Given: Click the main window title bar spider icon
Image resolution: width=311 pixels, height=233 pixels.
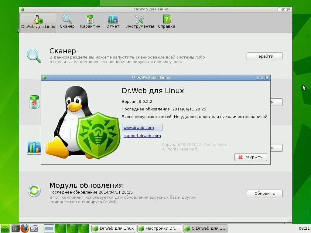Looking at the screenshot, I should 22,9.
